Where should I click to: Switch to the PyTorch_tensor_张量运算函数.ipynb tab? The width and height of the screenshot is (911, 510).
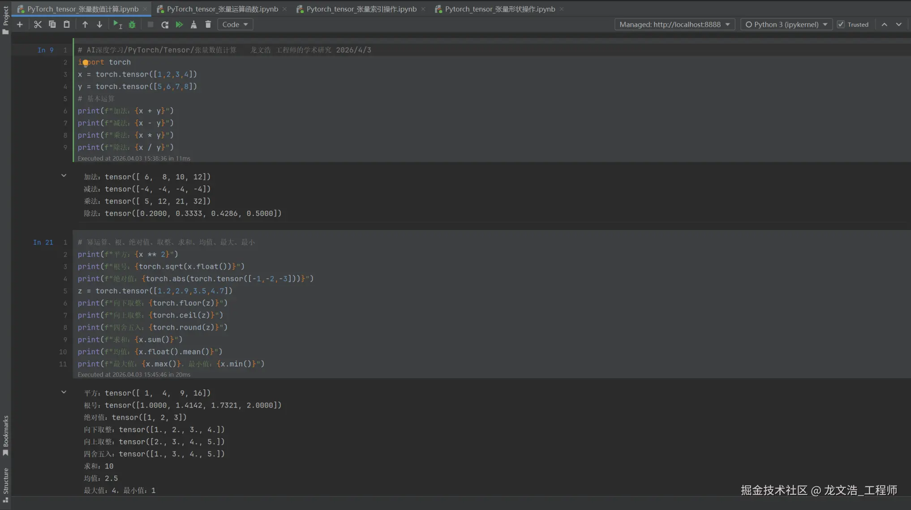[x=222, y=9]
